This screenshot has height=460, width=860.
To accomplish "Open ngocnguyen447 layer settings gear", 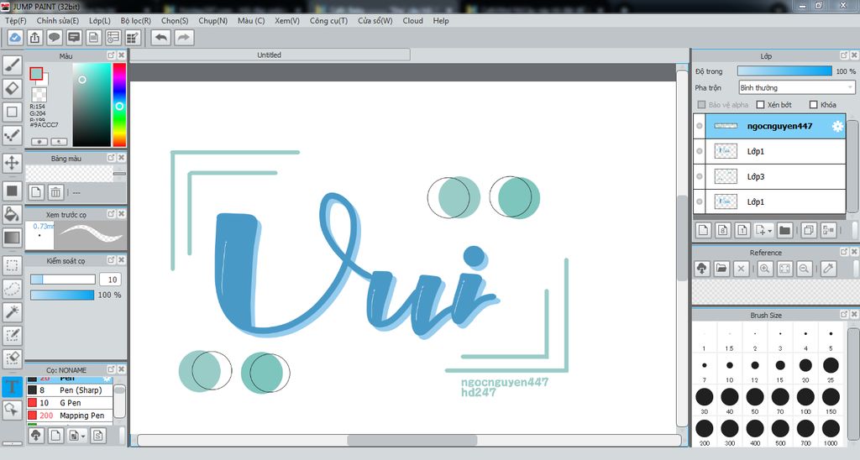I will [837, 126].
